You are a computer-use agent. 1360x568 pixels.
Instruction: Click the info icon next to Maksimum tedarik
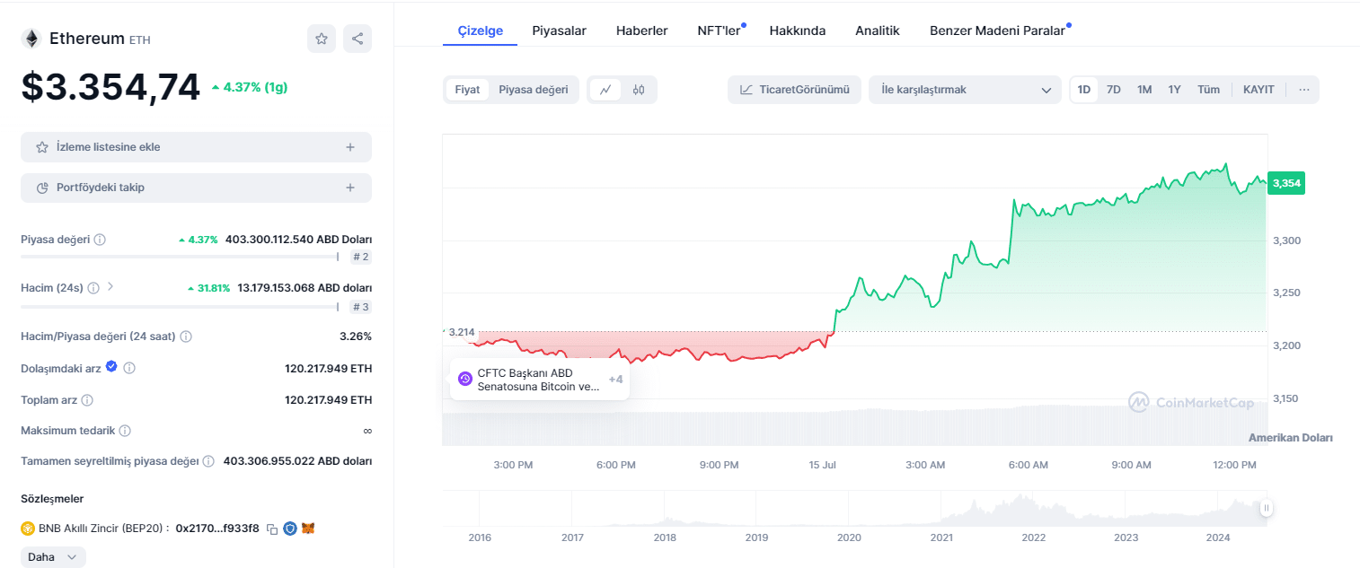point(125,431)
